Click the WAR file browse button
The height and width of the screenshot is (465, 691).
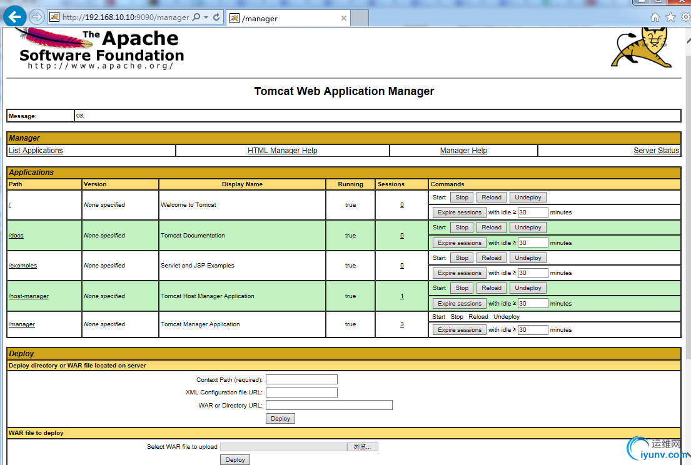coord(363,447)
